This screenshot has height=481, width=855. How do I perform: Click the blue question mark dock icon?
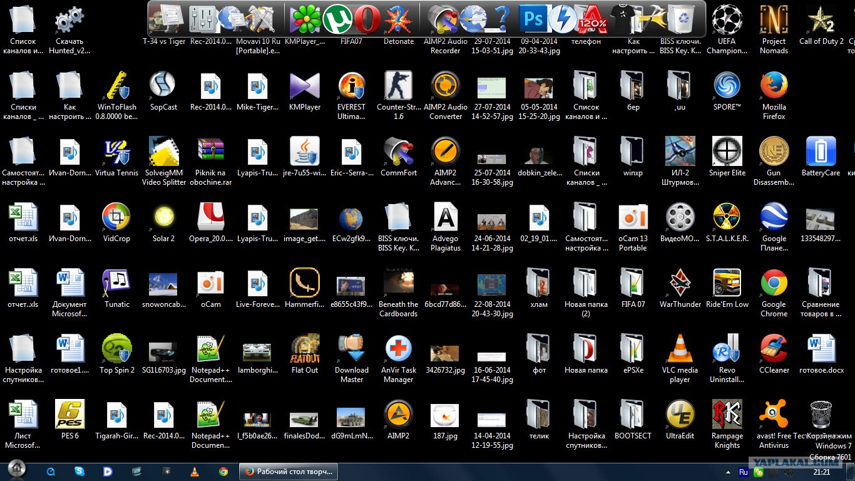[x=502, y=19]
